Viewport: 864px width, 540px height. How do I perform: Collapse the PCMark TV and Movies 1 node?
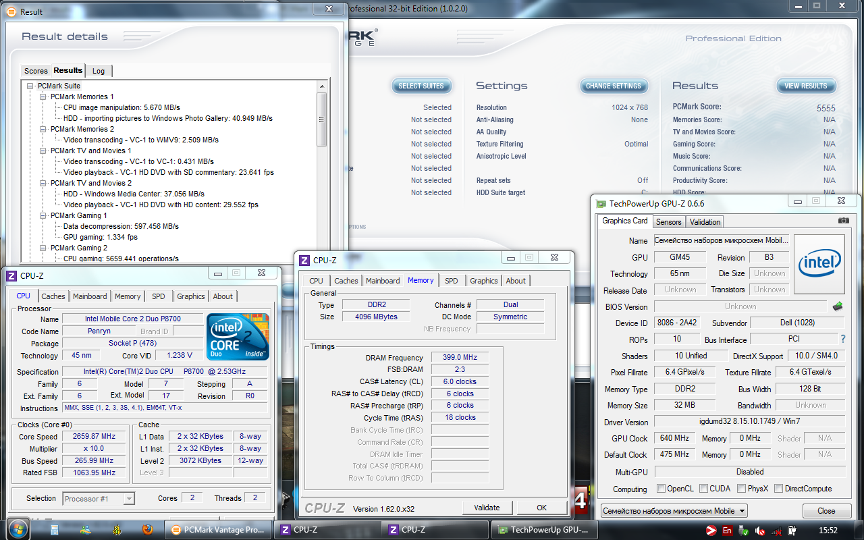pos(43,151)
